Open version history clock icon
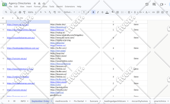170x104 pixels. 147,4
